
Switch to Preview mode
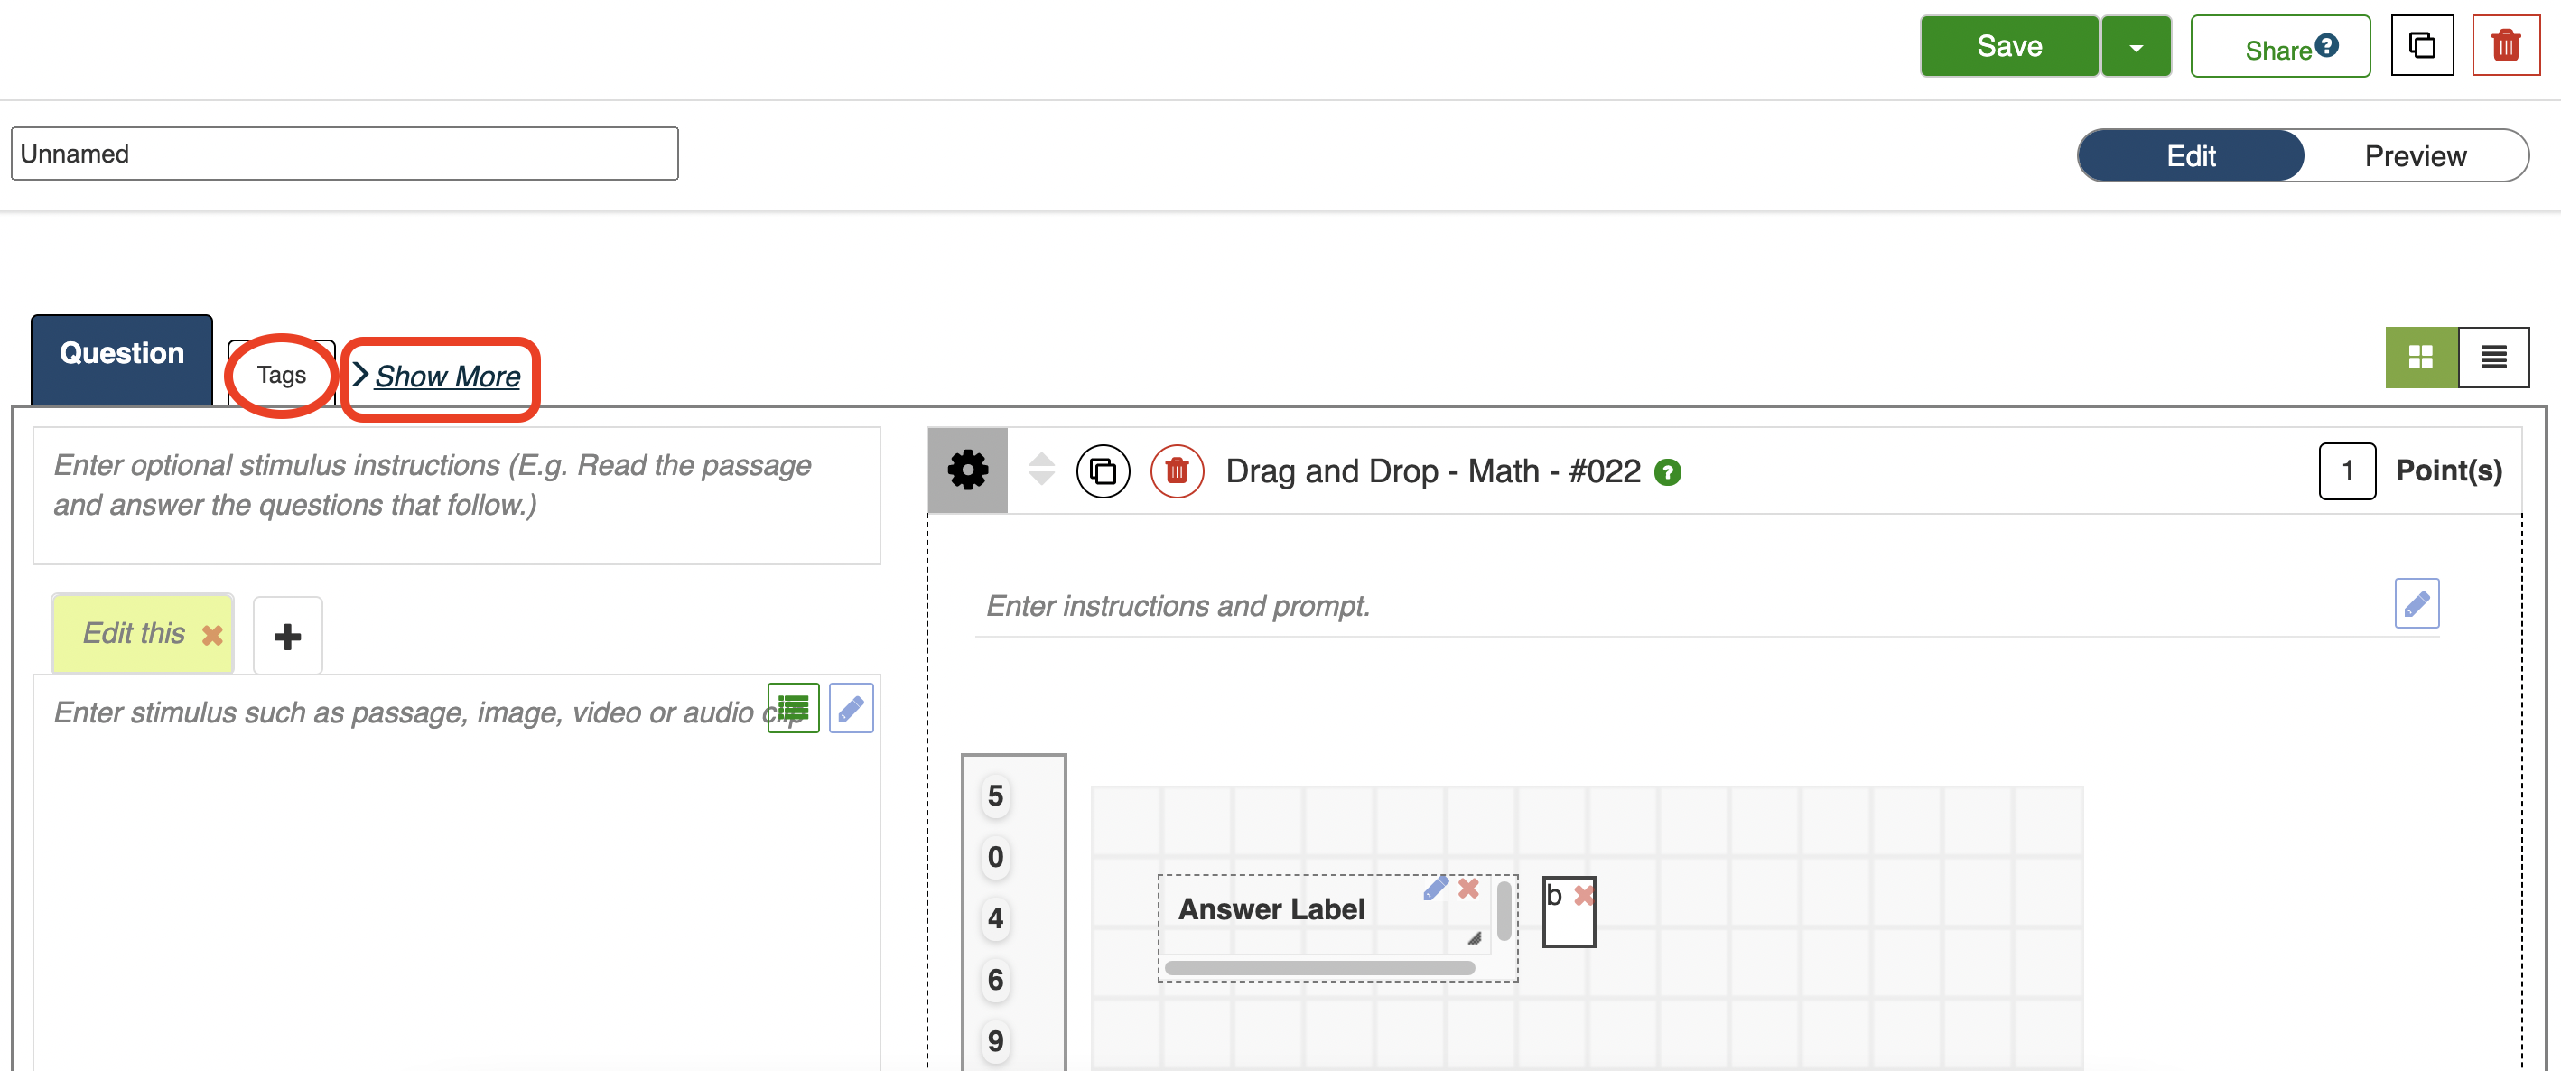2414,156
